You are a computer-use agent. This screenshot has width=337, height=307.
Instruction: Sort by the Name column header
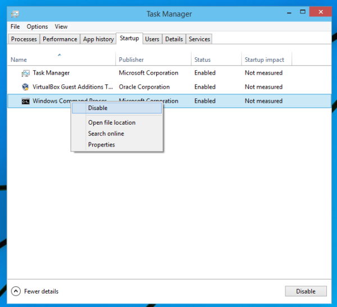pos(61,58)
